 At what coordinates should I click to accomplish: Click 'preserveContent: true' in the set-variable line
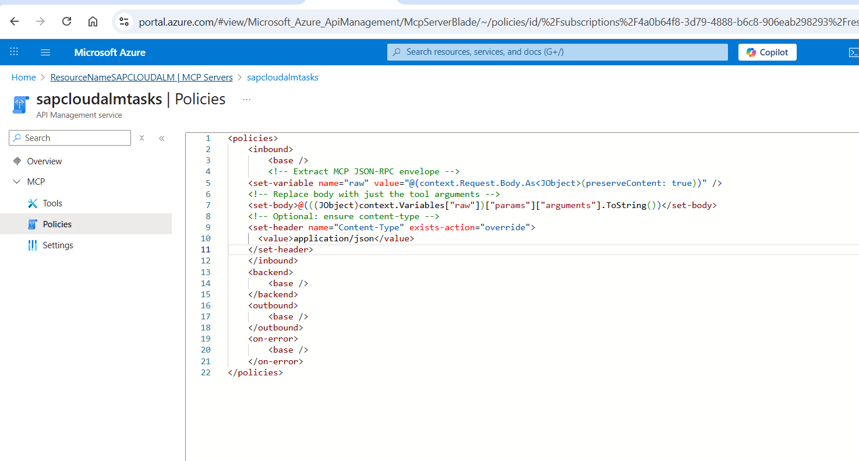point(639,183)
